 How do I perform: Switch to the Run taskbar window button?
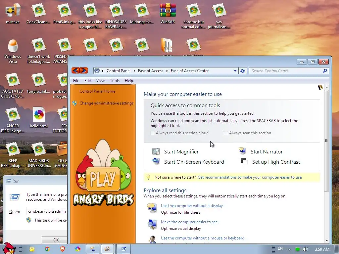pyautogui.click(x=123, y=249)
